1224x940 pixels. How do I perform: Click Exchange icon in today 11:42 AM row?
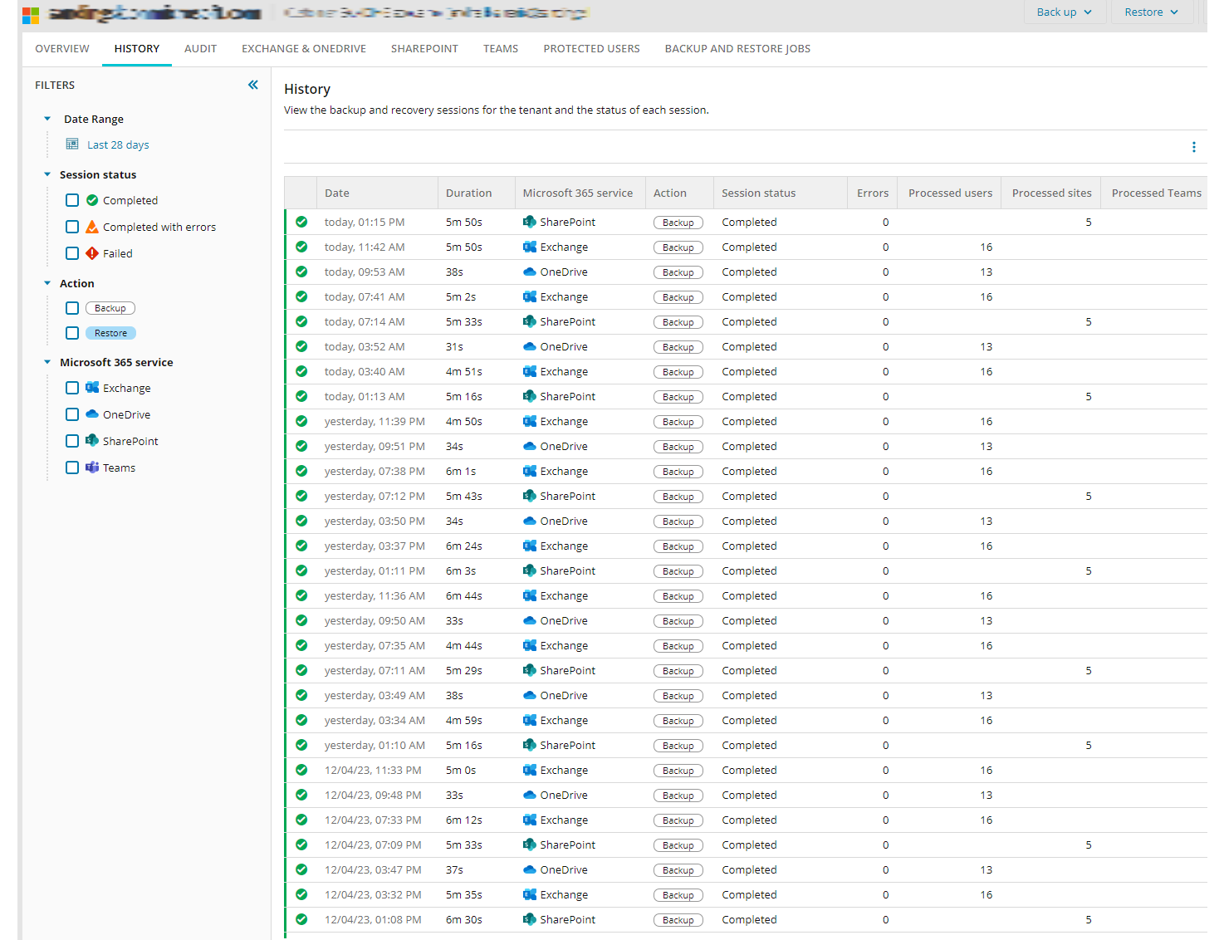[x=529, y=247]
